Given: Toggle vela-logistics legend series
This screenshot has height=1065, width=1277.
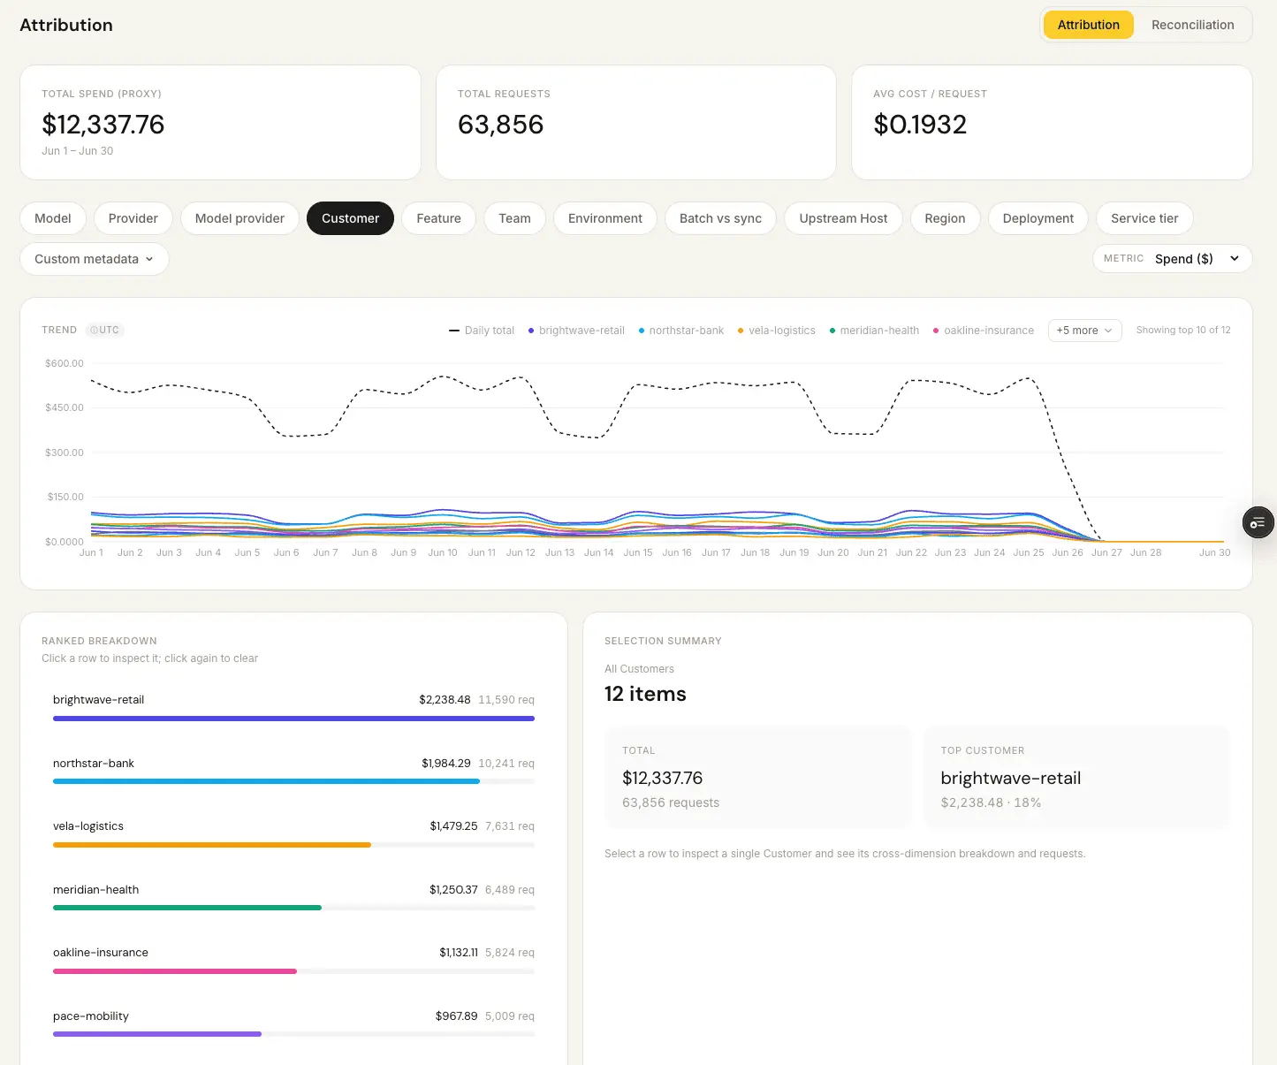Looking at the screenshot, I should (x=777, y=331).
